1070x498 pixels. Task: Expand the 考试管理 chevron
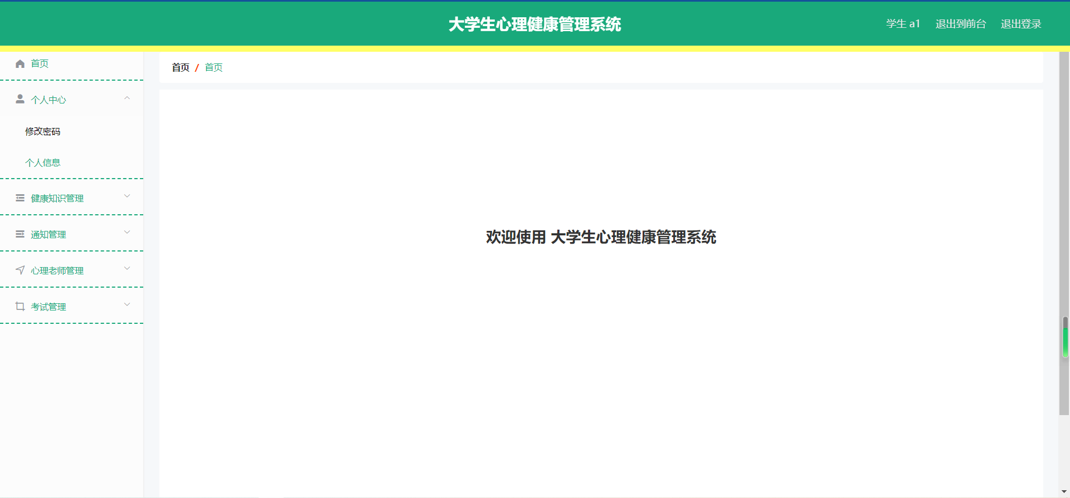coord(127,304)
